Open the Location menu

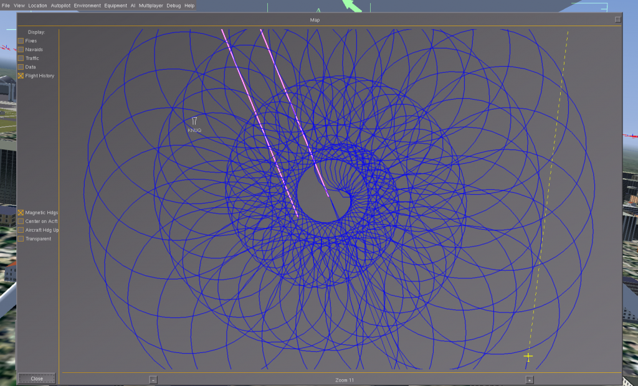click(x=37, y=6)
